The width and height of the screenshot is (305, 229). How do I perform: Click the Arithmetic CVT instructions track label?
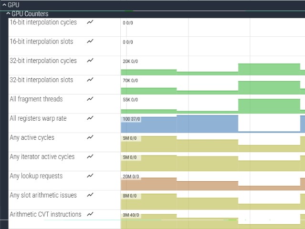tap(45, 214)
